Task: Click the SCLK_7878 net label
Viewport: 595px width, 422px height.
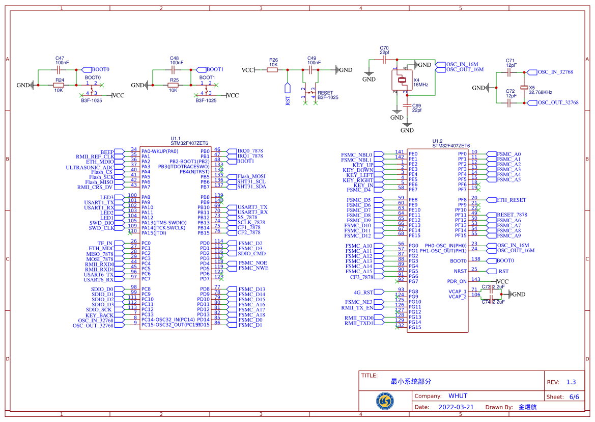Action: 251,222
